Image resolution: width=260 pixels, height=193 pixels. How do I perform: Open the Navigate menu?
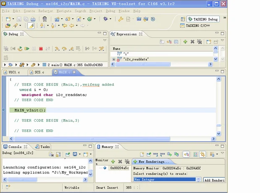pyautogui.click(x=64, y=11)
